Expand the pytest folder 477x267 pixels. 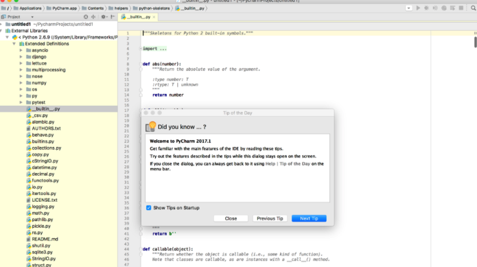coord(21,102)
